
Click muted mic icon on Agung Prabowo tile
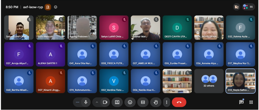[93, 19]
